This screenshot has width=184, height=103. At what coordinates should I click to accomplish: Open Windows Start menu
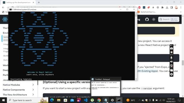3,100
